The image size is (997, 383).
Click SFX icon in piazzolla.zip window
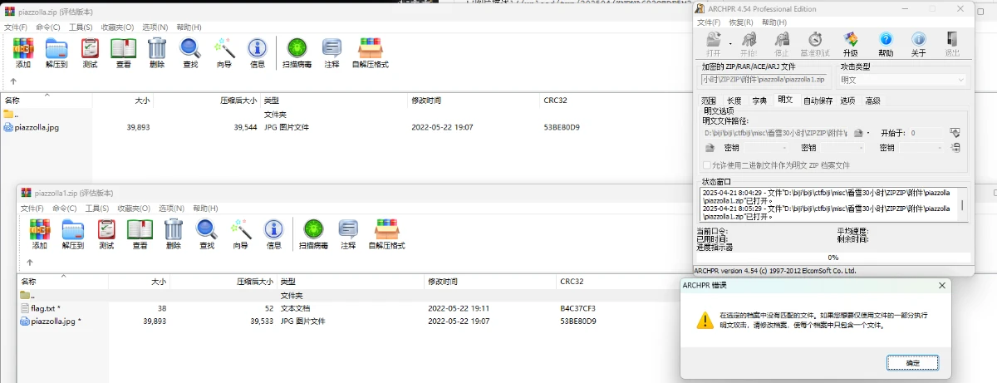point(371,47)
